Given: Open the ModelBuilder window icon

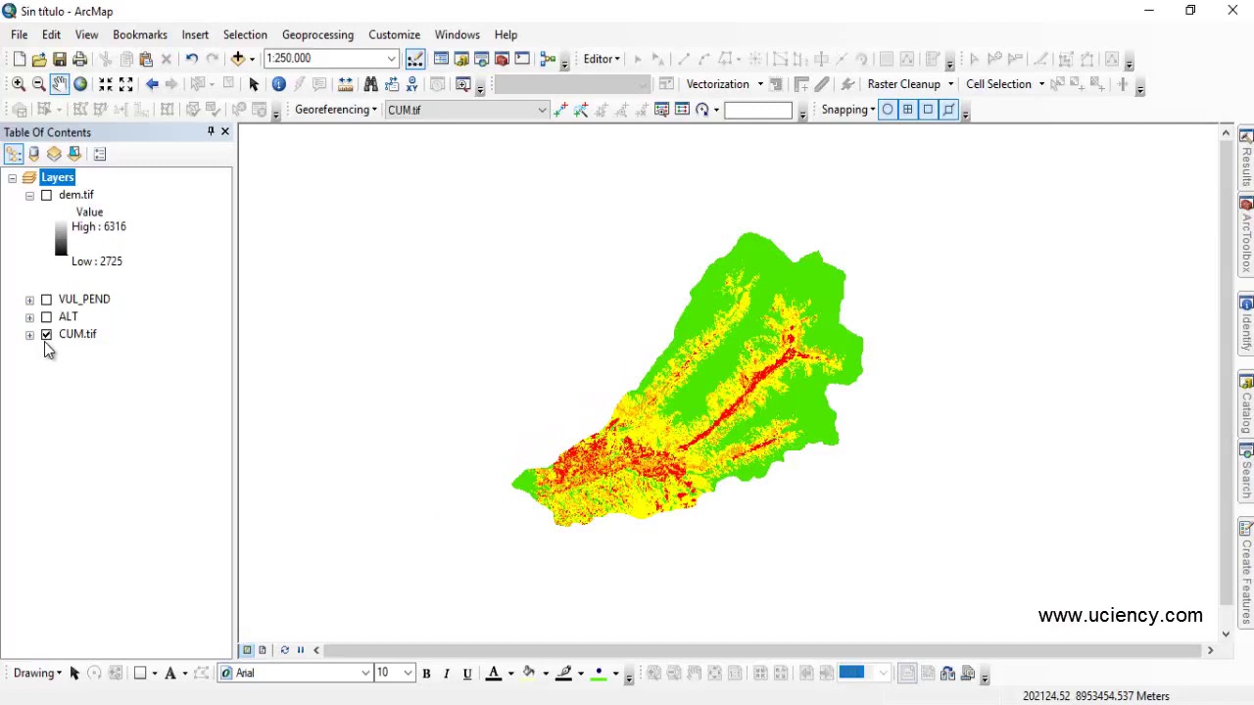Looking at the screenshot, I should [548, 59].
